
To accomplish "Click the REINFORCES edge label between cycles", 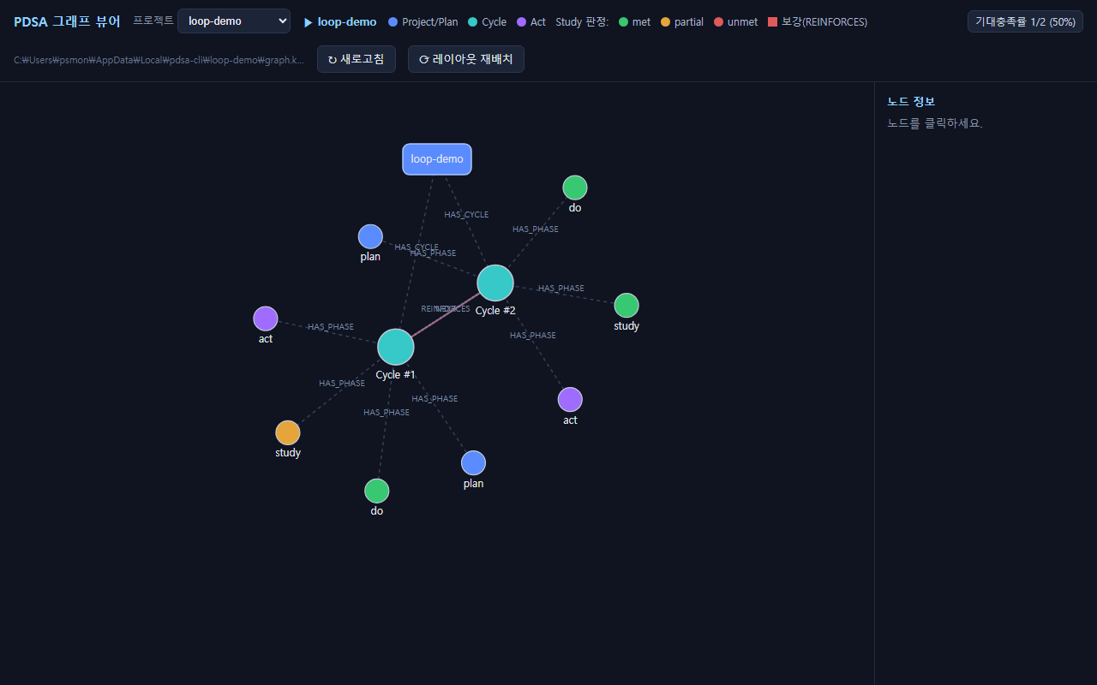I will click(x=445, y=308).
